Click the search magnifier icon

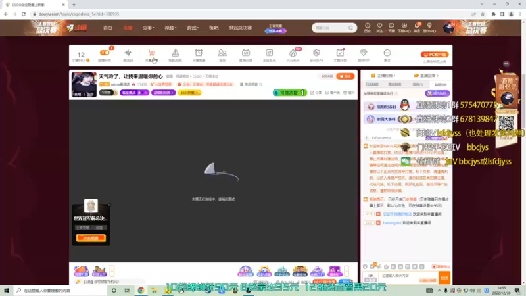point(350,28)
